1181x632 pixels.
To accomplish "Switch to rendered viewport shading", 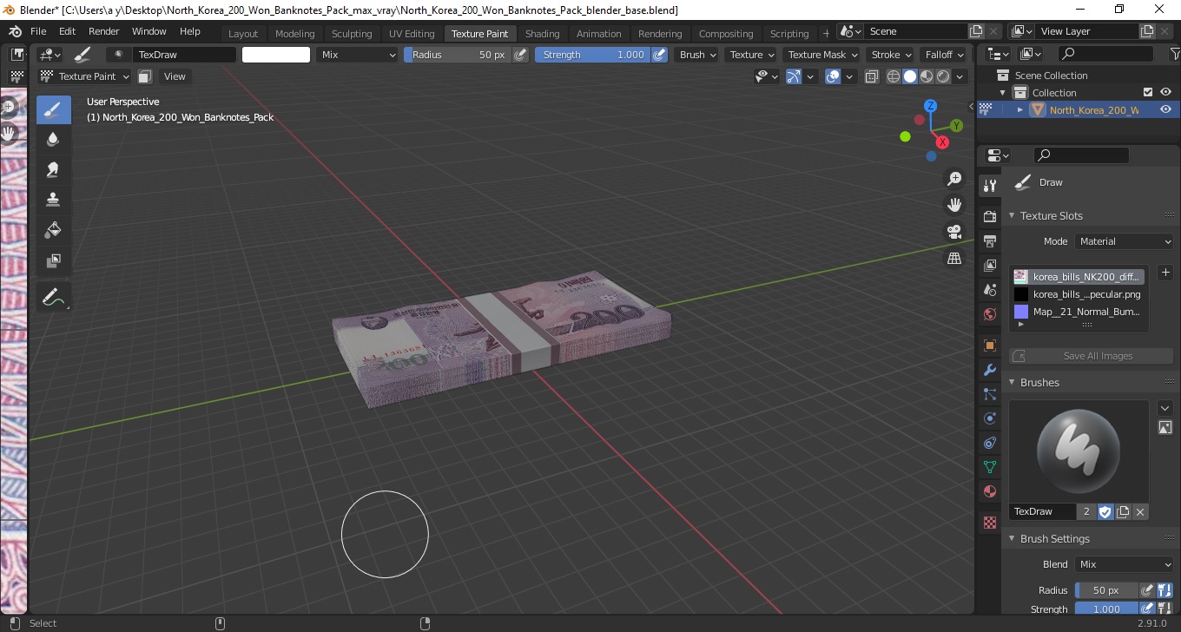I will (942, 76).
